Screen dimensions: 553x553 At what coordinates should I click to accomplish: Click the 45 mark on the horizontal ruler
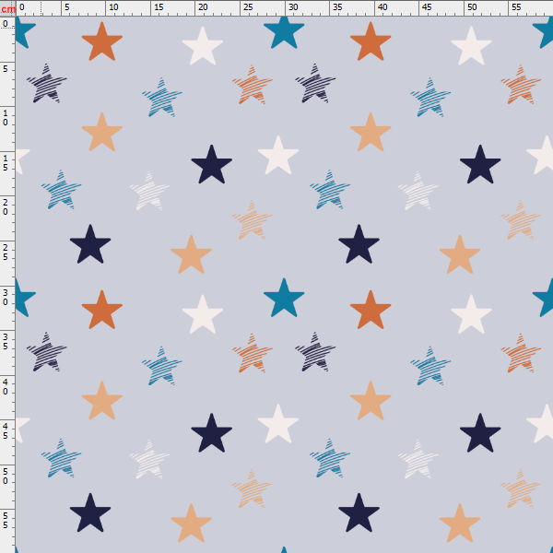[427, 7]
